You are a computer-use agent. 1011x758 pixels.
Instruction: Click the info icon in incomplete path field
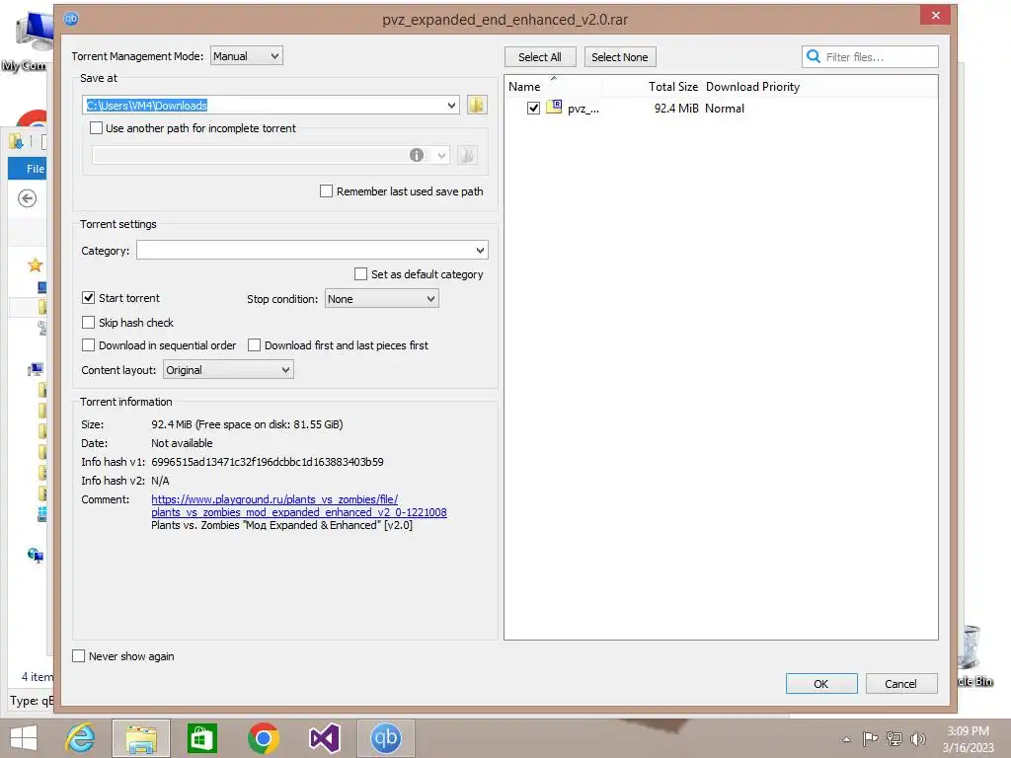tap(417, 155)
